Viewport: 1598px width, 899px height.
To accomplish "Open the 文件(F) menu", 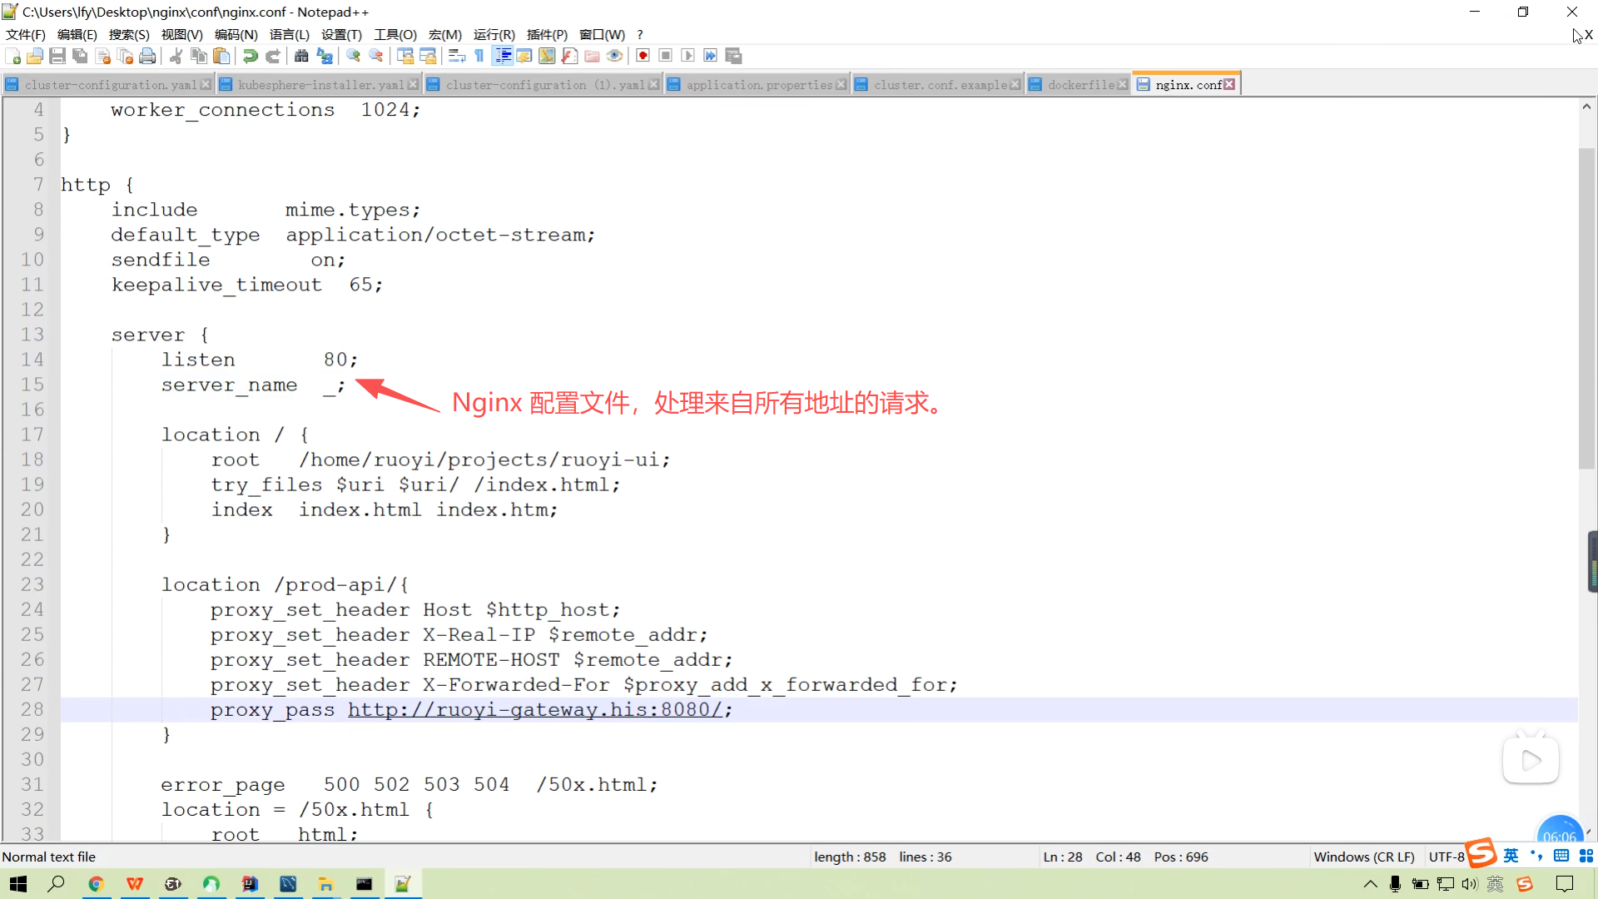I will point(26,34).
